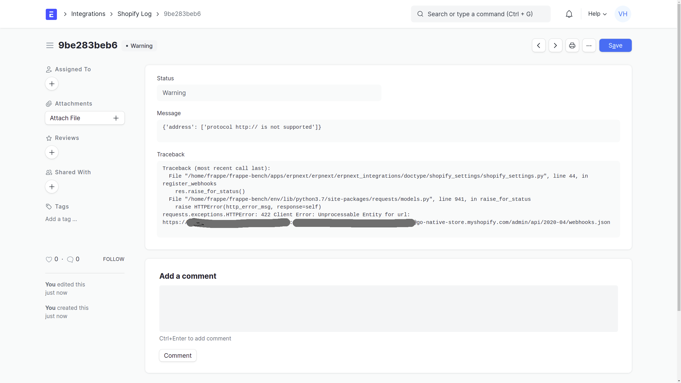681x383 pixels.
Task: Print the document using printer icon
Action: pos(572,45)
